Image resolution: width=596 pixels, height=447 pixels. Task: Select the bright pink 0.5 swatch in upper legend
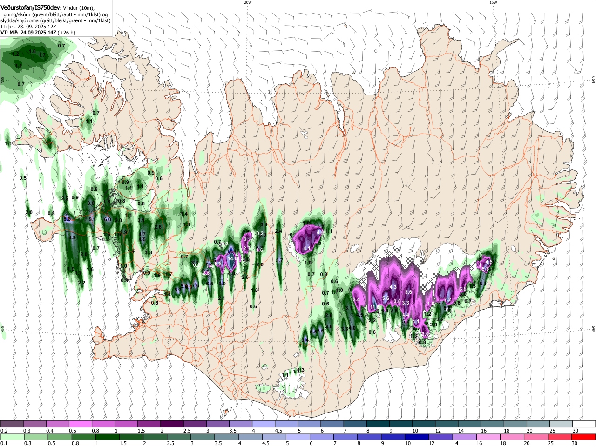80,424
